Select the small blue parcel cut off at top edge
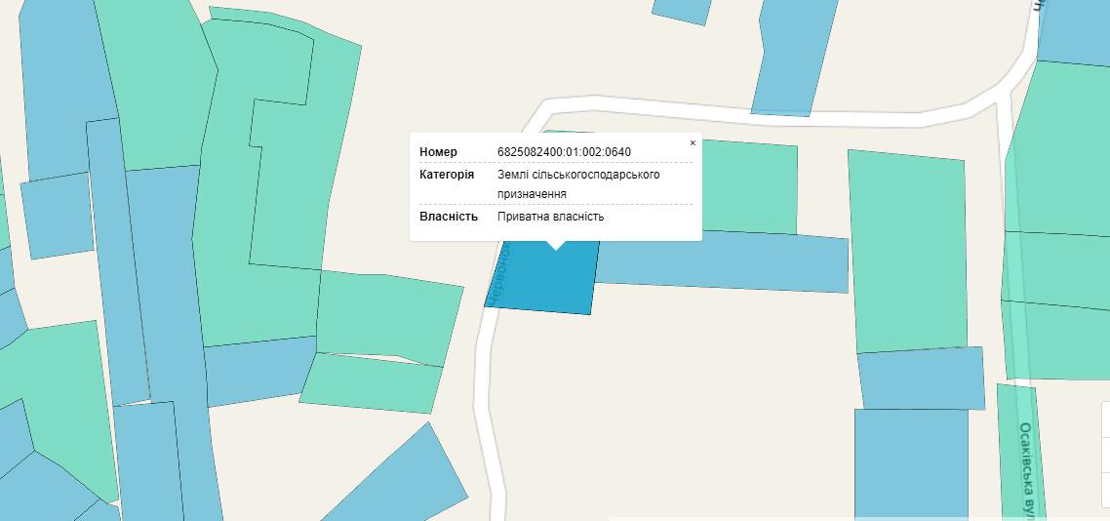 [x=683, y=10]
